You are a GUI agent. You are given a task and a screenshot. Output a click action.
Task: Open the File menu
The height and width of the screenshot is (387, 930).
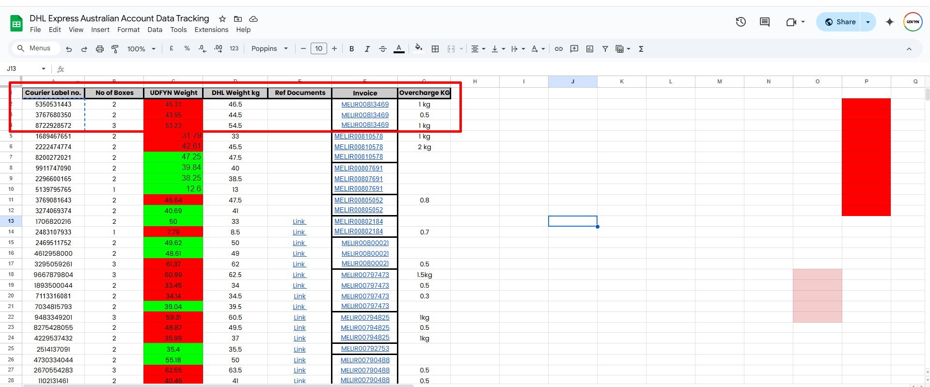pyautogui.click(x=35, y=30)
